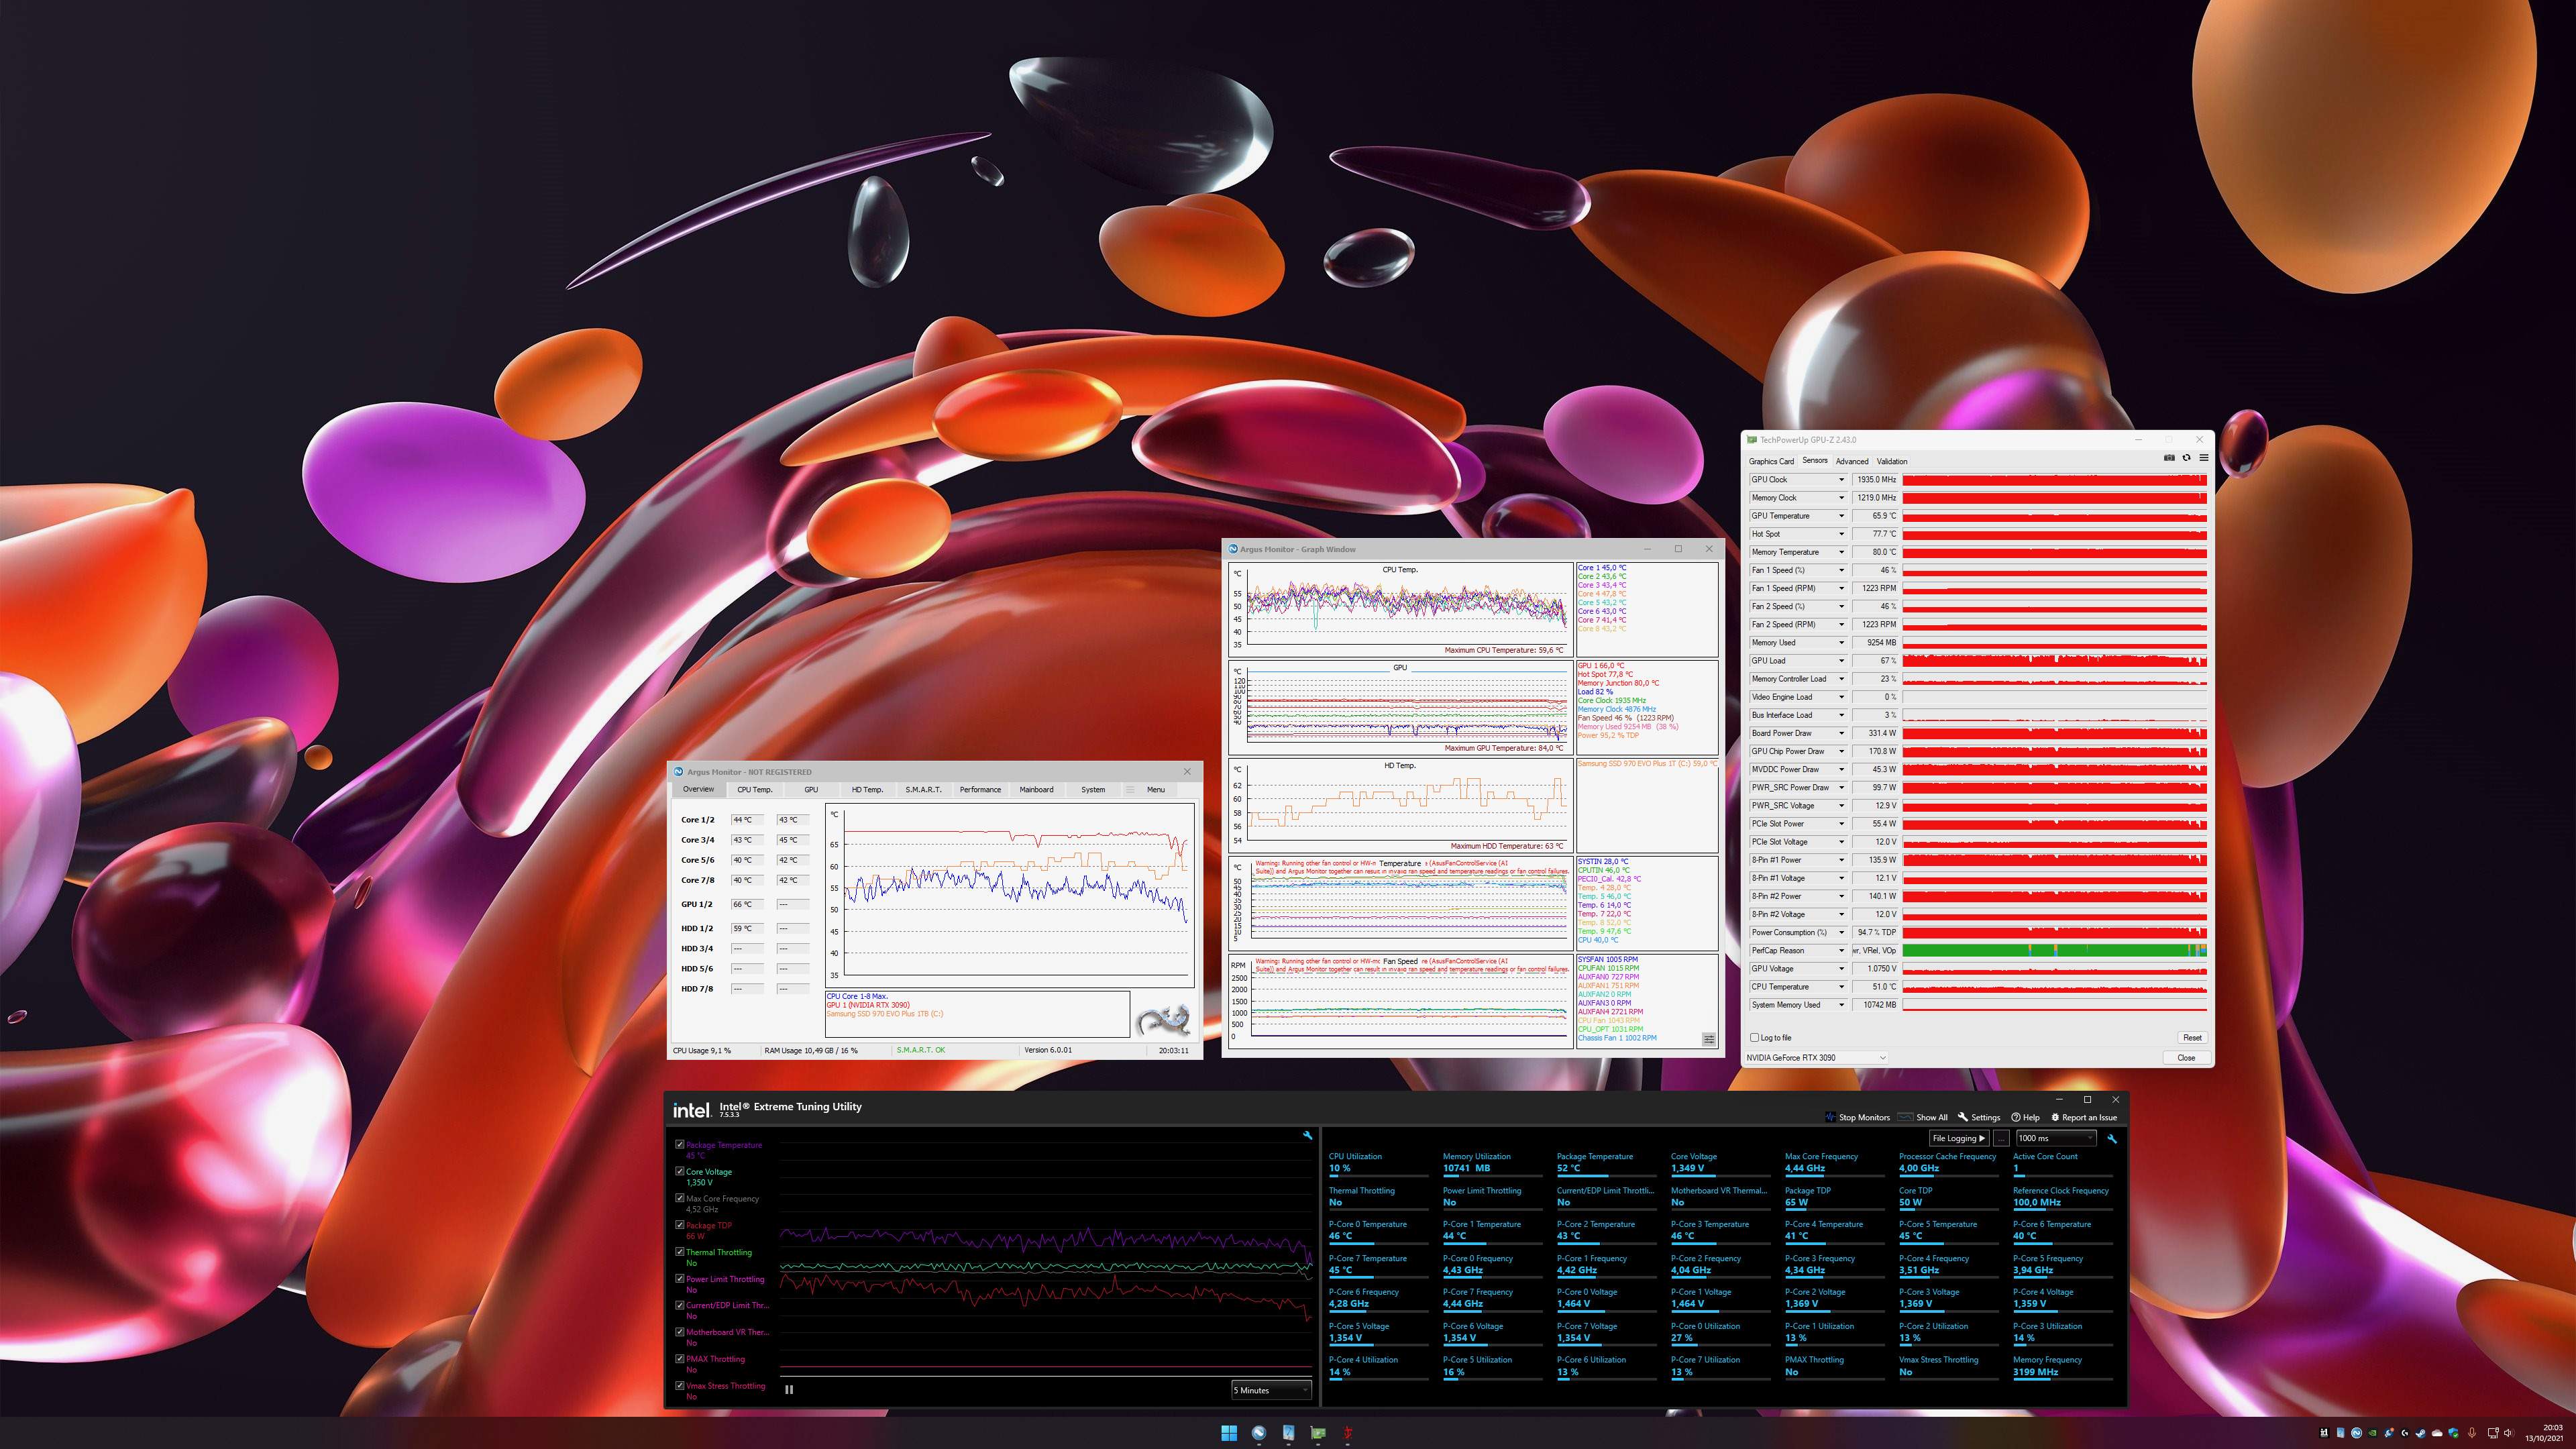Enable the Log to file checkbox
2576x1449 pixels.
(1754, 1038)
